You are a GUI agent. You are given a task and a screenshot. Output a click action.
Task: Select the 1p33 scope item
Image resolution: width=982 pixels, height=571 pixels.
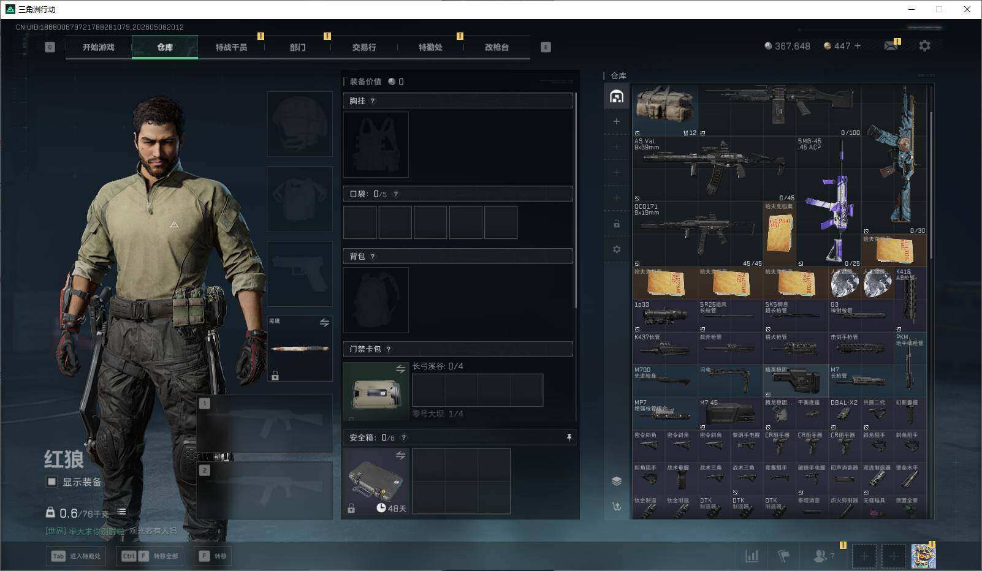665,316
